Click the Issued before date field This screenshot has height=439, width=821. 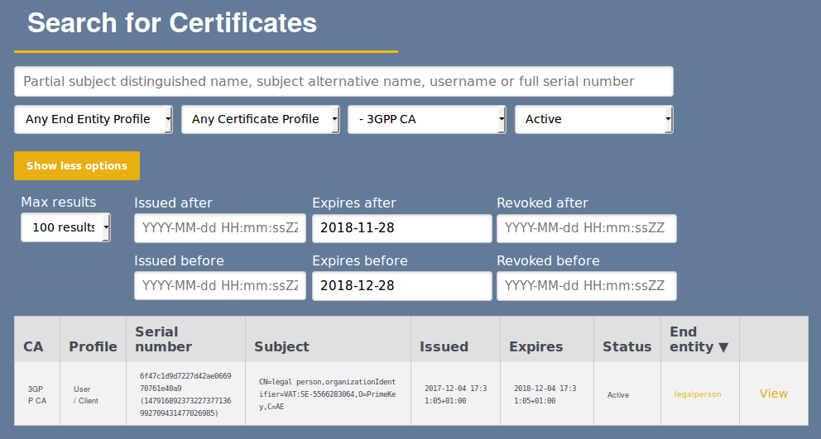click(220, 286)
